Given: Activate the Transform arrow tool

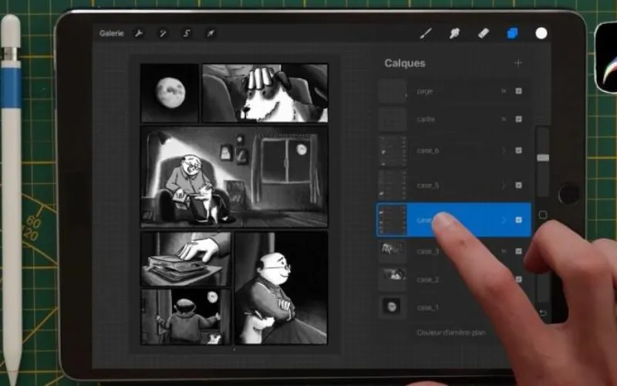Looking at the screenshot, I should tap(211, 33).
